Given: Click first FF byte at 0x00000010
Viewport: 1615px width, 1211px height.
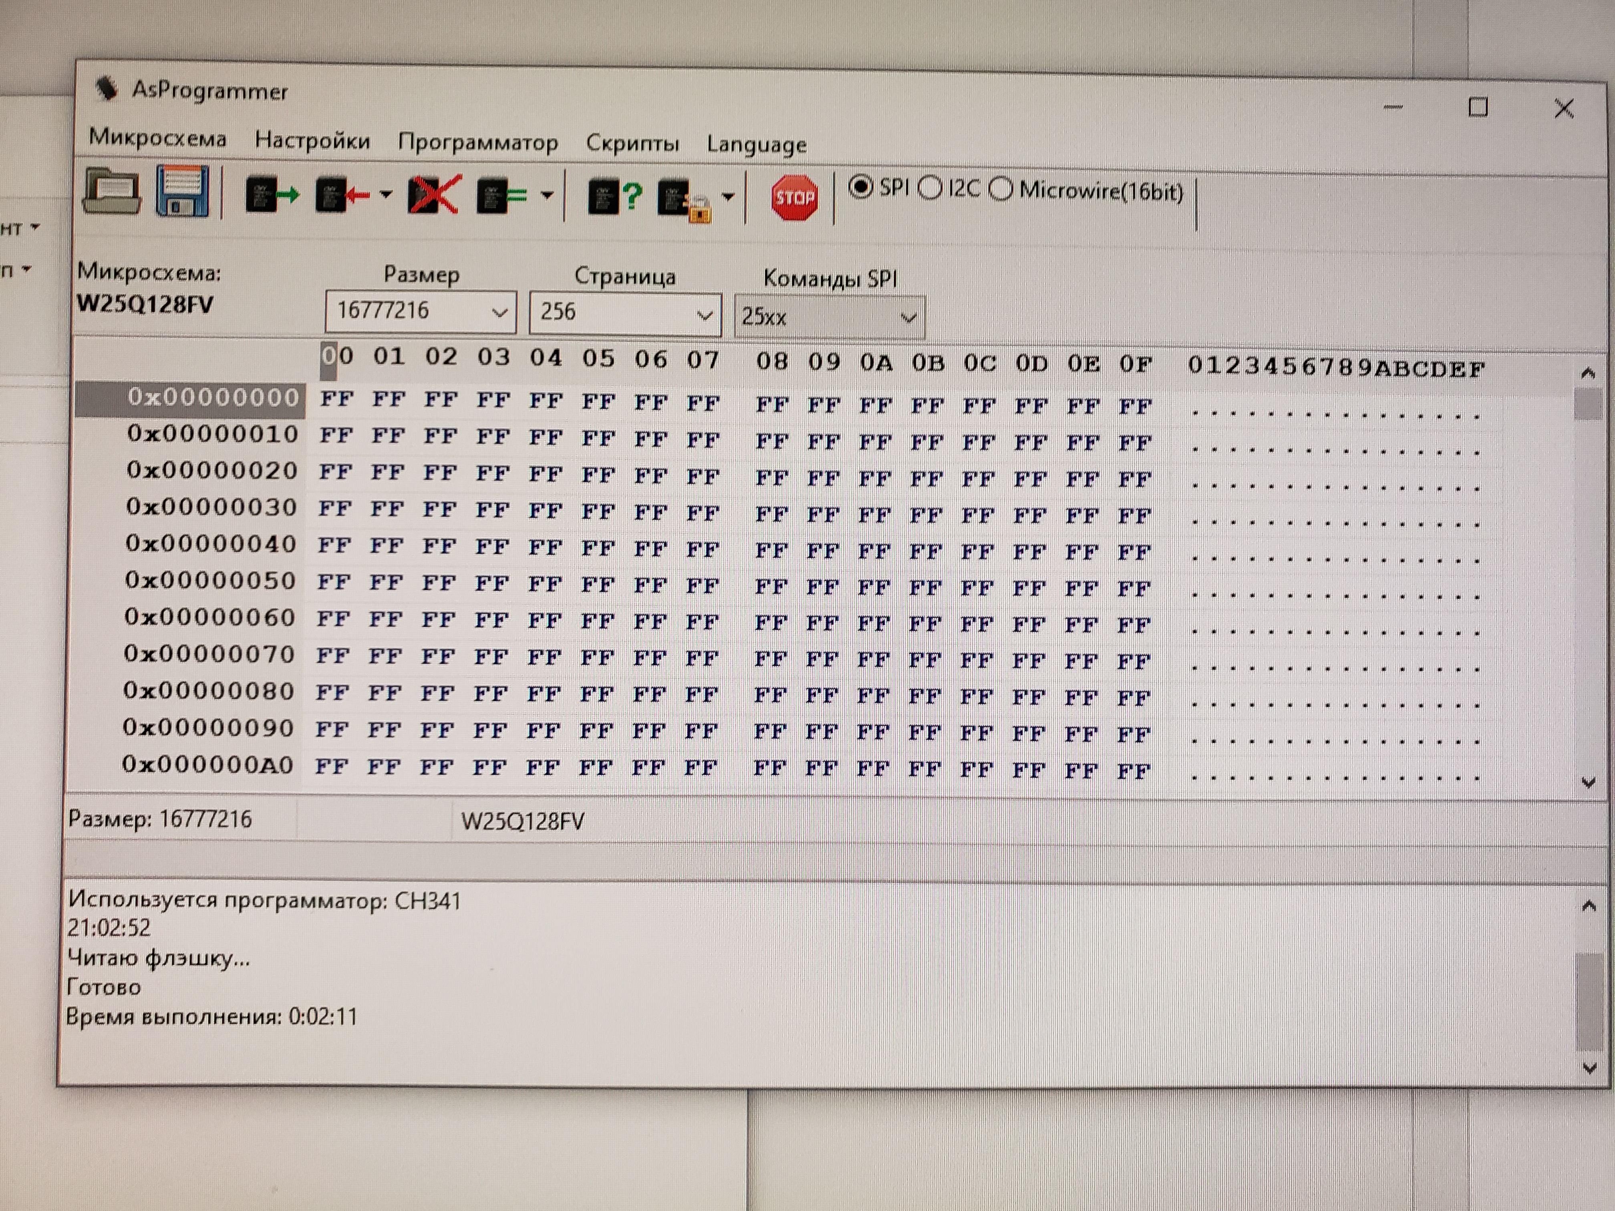Looking at the screenshot, I should pos(336,437).
